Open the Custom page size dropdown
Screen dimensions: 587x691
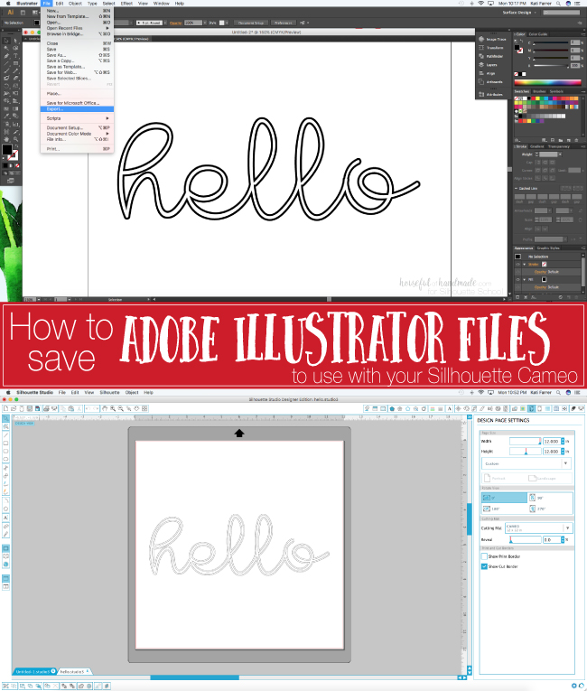(526, 463)
